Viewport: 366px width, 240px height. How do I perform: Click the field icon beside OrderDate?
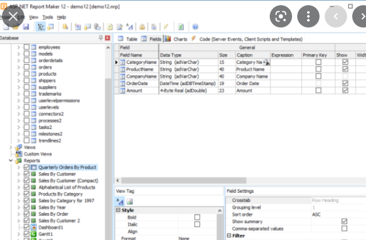pos(122,84)
